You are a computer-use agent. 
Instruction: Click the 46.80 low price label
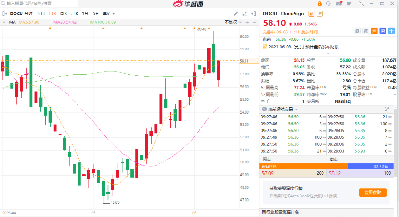click(115, 202)
